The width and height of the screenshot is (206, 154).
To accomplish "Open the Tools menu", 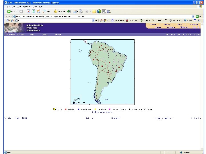I will (x=35, y=6).
